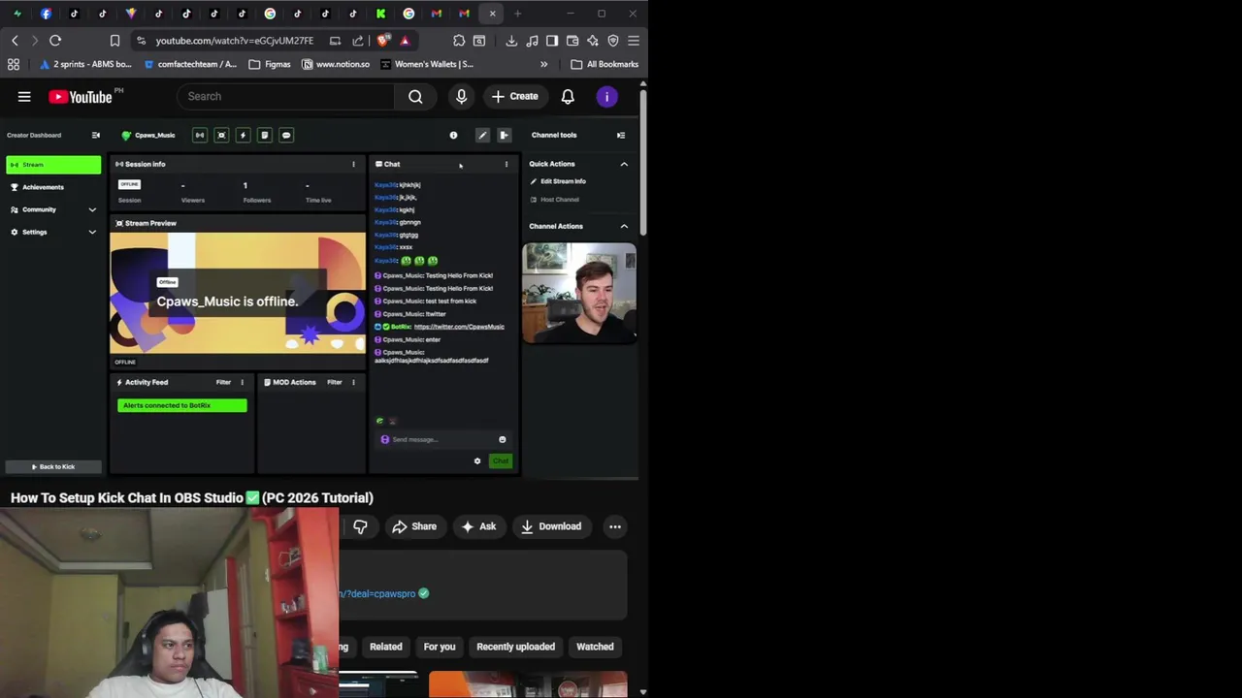Search by voice with the microphone icon
Viewport: 1242px width, 698px height.
click(x=461, y=96)
